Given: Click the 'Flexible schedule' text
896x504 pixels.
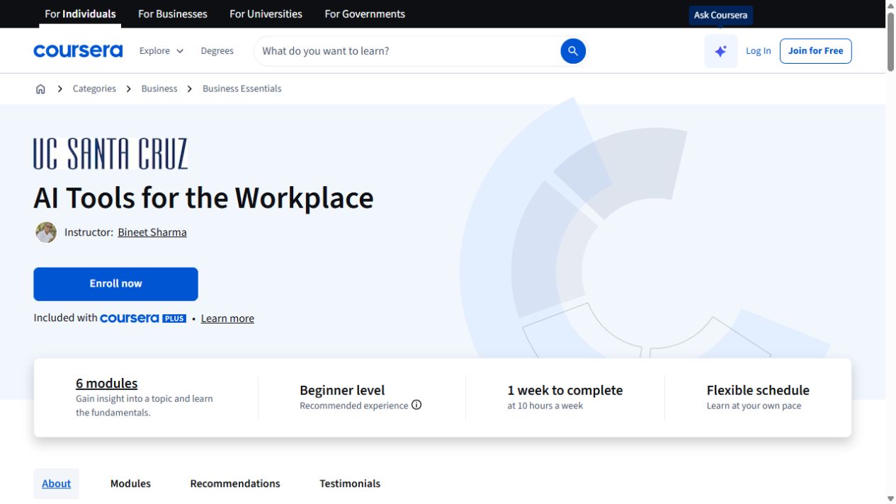Looking at the screenshot, I should [758, 390].
